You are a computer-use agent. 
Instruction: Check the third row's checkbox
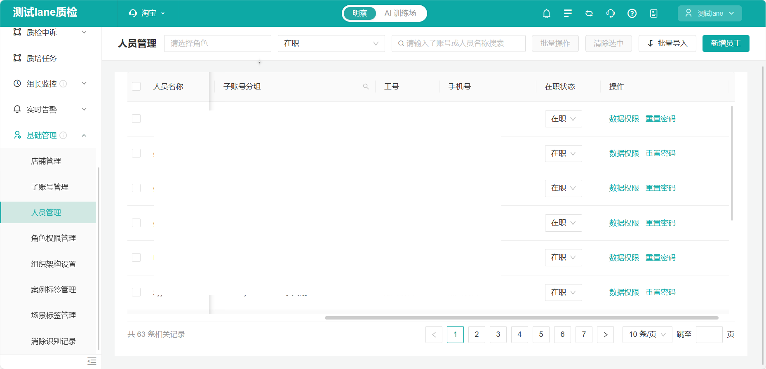136,188
